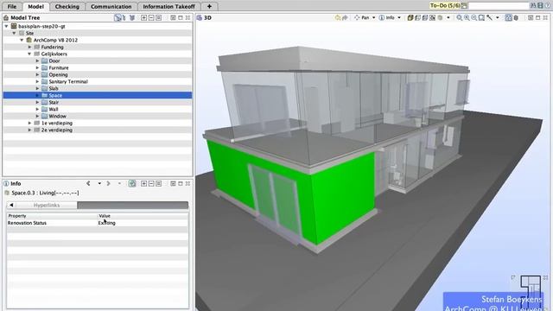Select the Wall tree item
553x311 pixels.
click(x=54, y=110)
